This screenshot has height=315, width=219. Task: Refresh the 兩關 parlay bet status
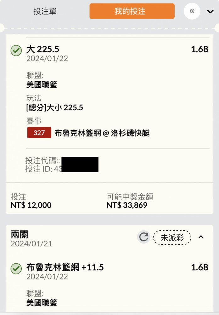(143, 237)
